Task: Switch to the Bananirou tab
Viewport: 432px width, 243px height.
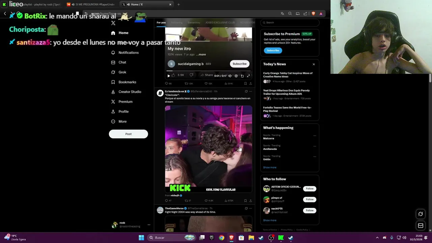Action: (194, 23)
